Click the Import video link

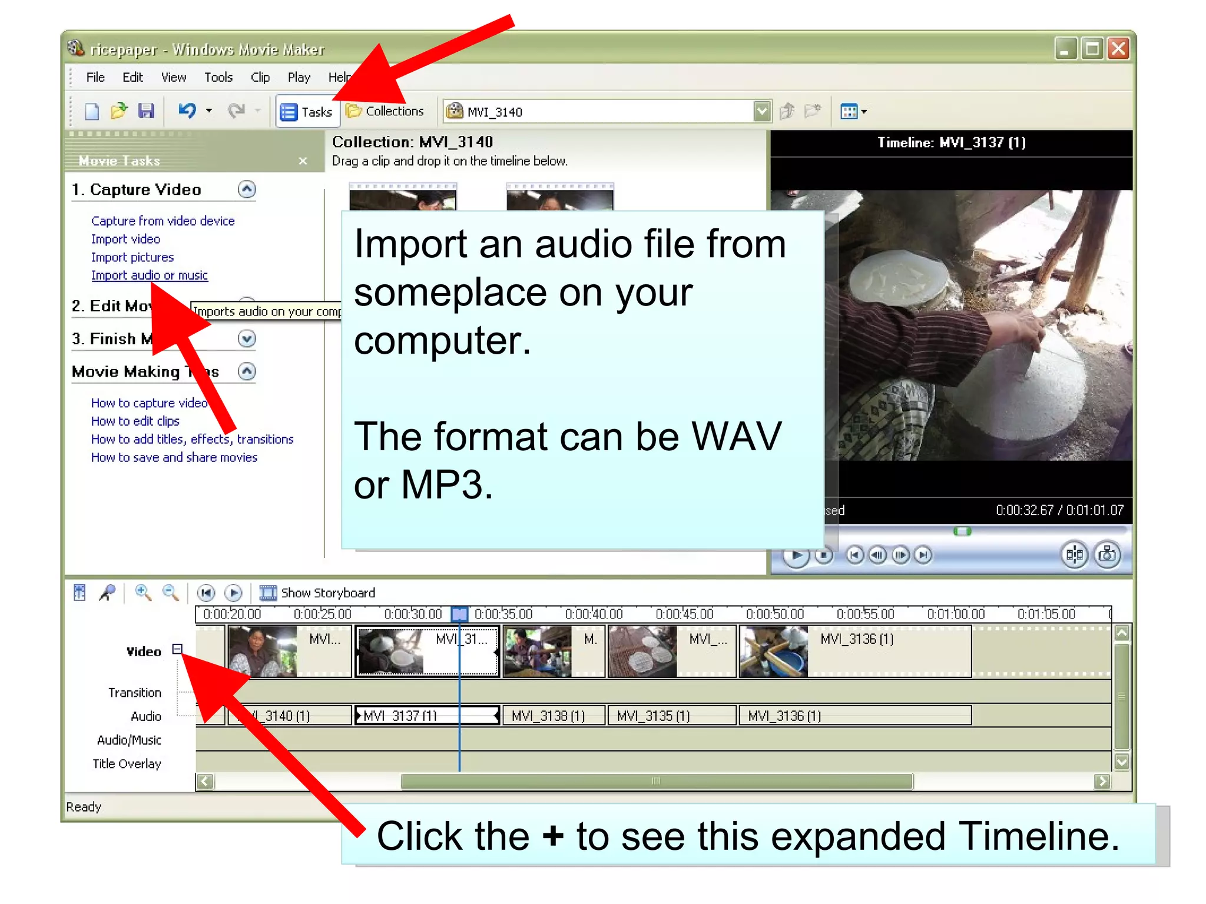coord(125,239)
